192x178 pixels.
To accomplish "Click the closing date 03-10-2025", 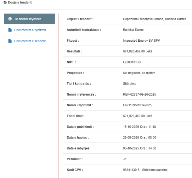I will tap(131, 148).
